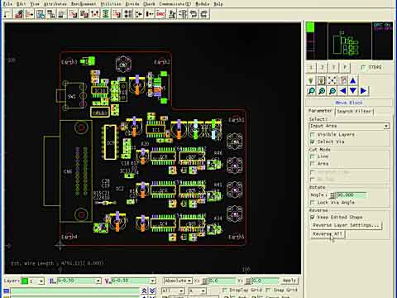This screenshot has height=298, width=397.
Task: Click the boxed funnel icon next to green funnel
Action: [x=322, y=80]
